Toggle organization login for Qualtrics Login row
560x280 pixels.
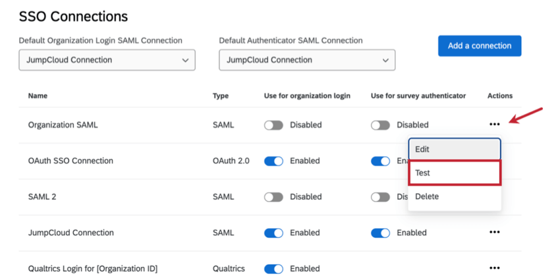tap(273, 269)
